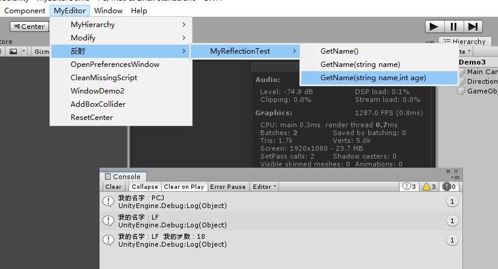The height and width of the screenshot is (269, 498).
Task: Toggle warning message filter in Console
Action: [429, 186]
